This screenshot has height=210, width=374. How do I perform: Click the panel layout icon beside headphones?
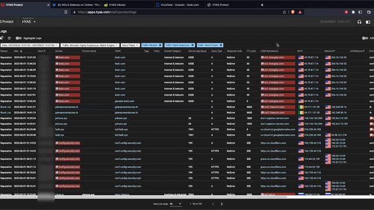point(368,22)
